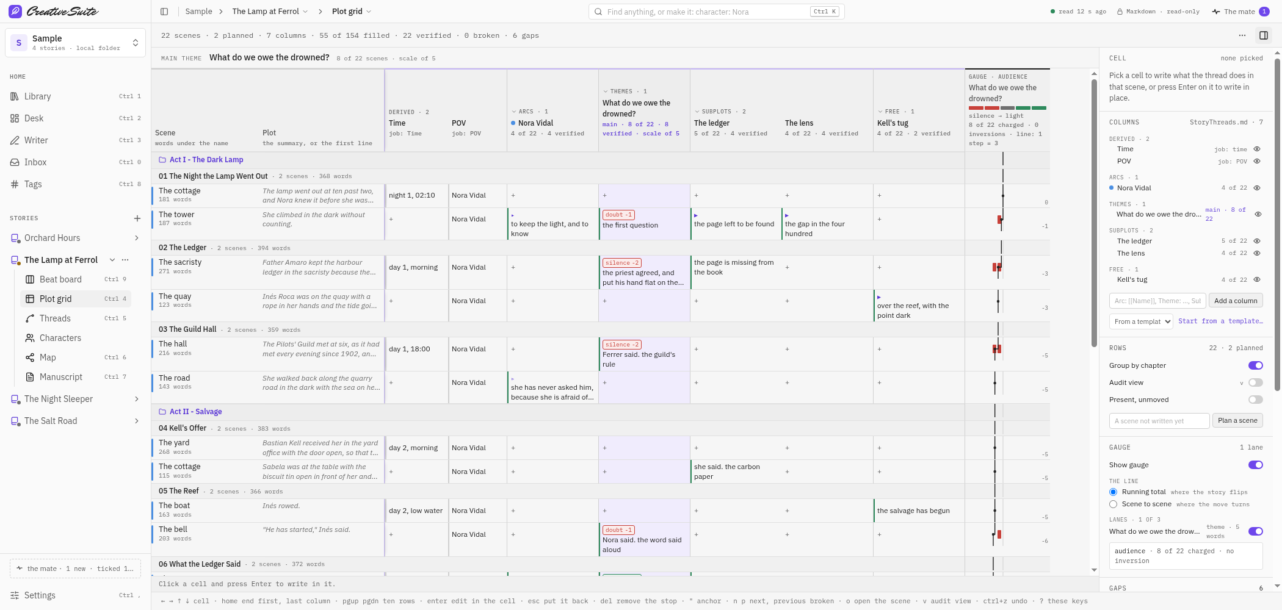Expand The Night Sleeper story chevron
1282x610 pixels.
pyautogui.click(x=136, y=399)
